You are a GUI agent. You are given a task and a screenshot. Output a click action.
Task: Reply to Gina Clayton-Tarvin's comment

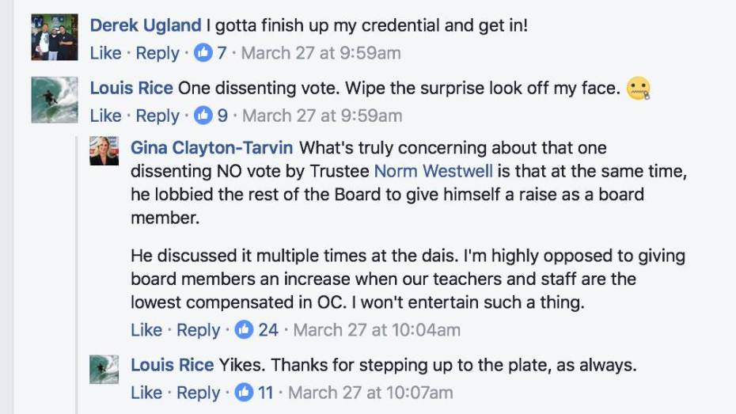click(x=198, y=329)
